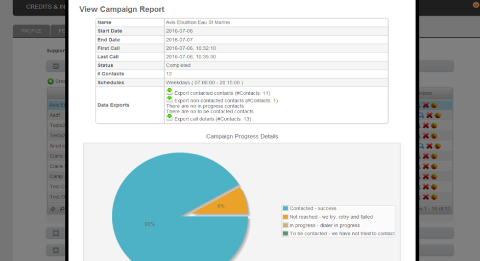The image size is (480, 261).
Task: Click the 'Export non-contacted contacts (#Contacts: 1)' link
Action: pos(226,100)
